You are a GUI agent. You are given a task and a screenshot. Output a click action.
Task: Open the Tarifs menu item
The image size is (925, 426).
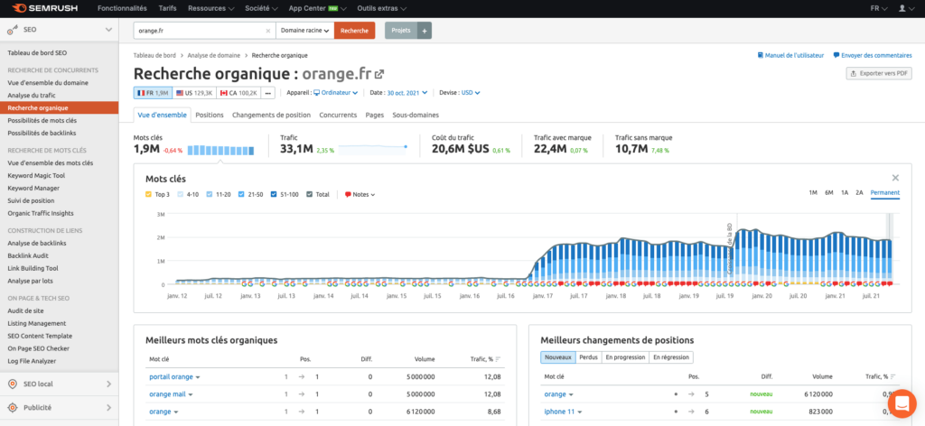pyautogui.click(x=167, y=9)
